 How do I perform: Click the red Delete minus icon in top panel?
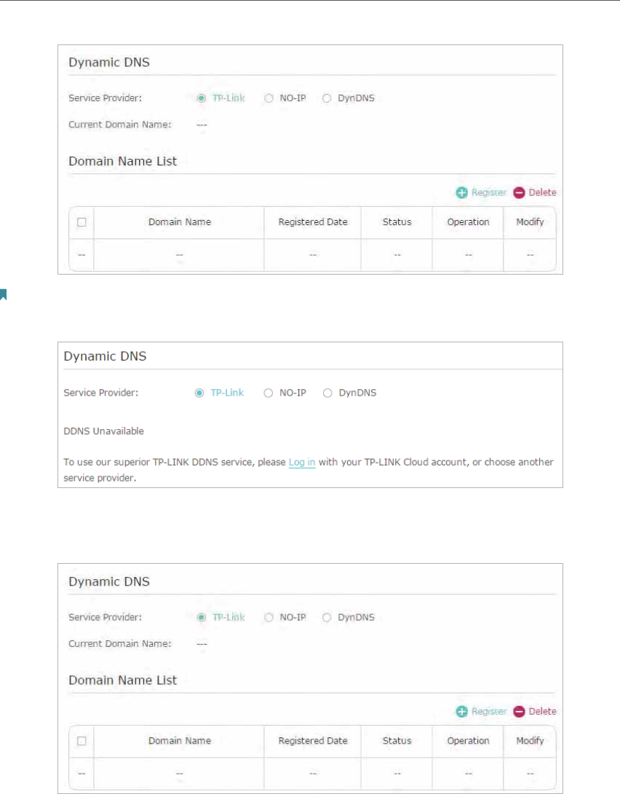pos(519,192)
